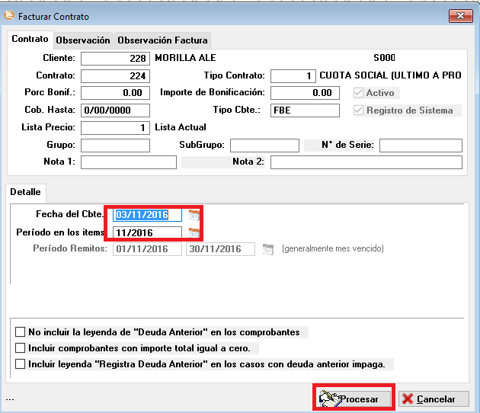Enable 'No incluir la leyenda de Deuda Anterior'
Image resolution: width=480 pixels, height=413 pixels.
click(x=21, y=332)
